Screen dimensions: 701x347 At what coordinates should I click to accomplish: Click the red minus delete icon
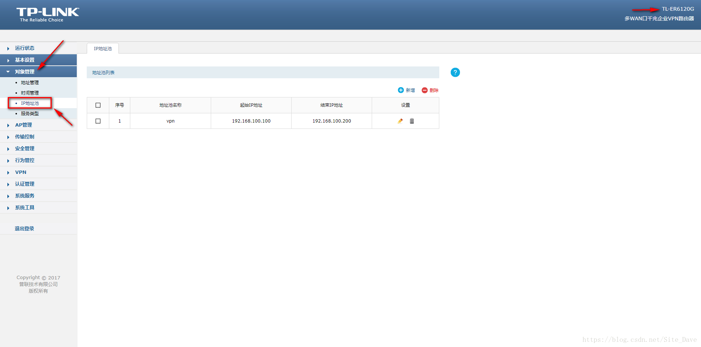click(425, 90)
